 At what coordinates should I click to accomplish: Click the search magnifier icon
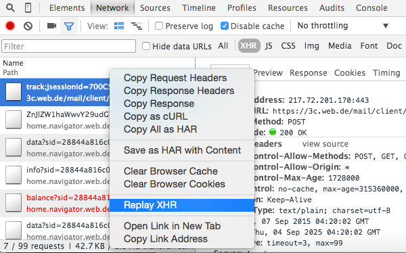(10, 7)
